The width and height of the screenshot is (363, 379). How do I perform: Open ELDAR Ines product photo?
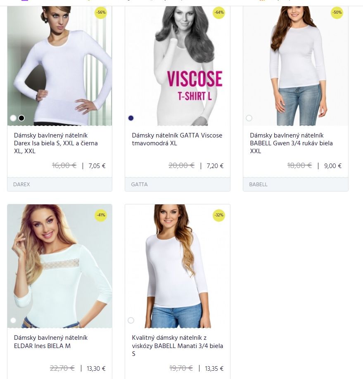(60, 266)
